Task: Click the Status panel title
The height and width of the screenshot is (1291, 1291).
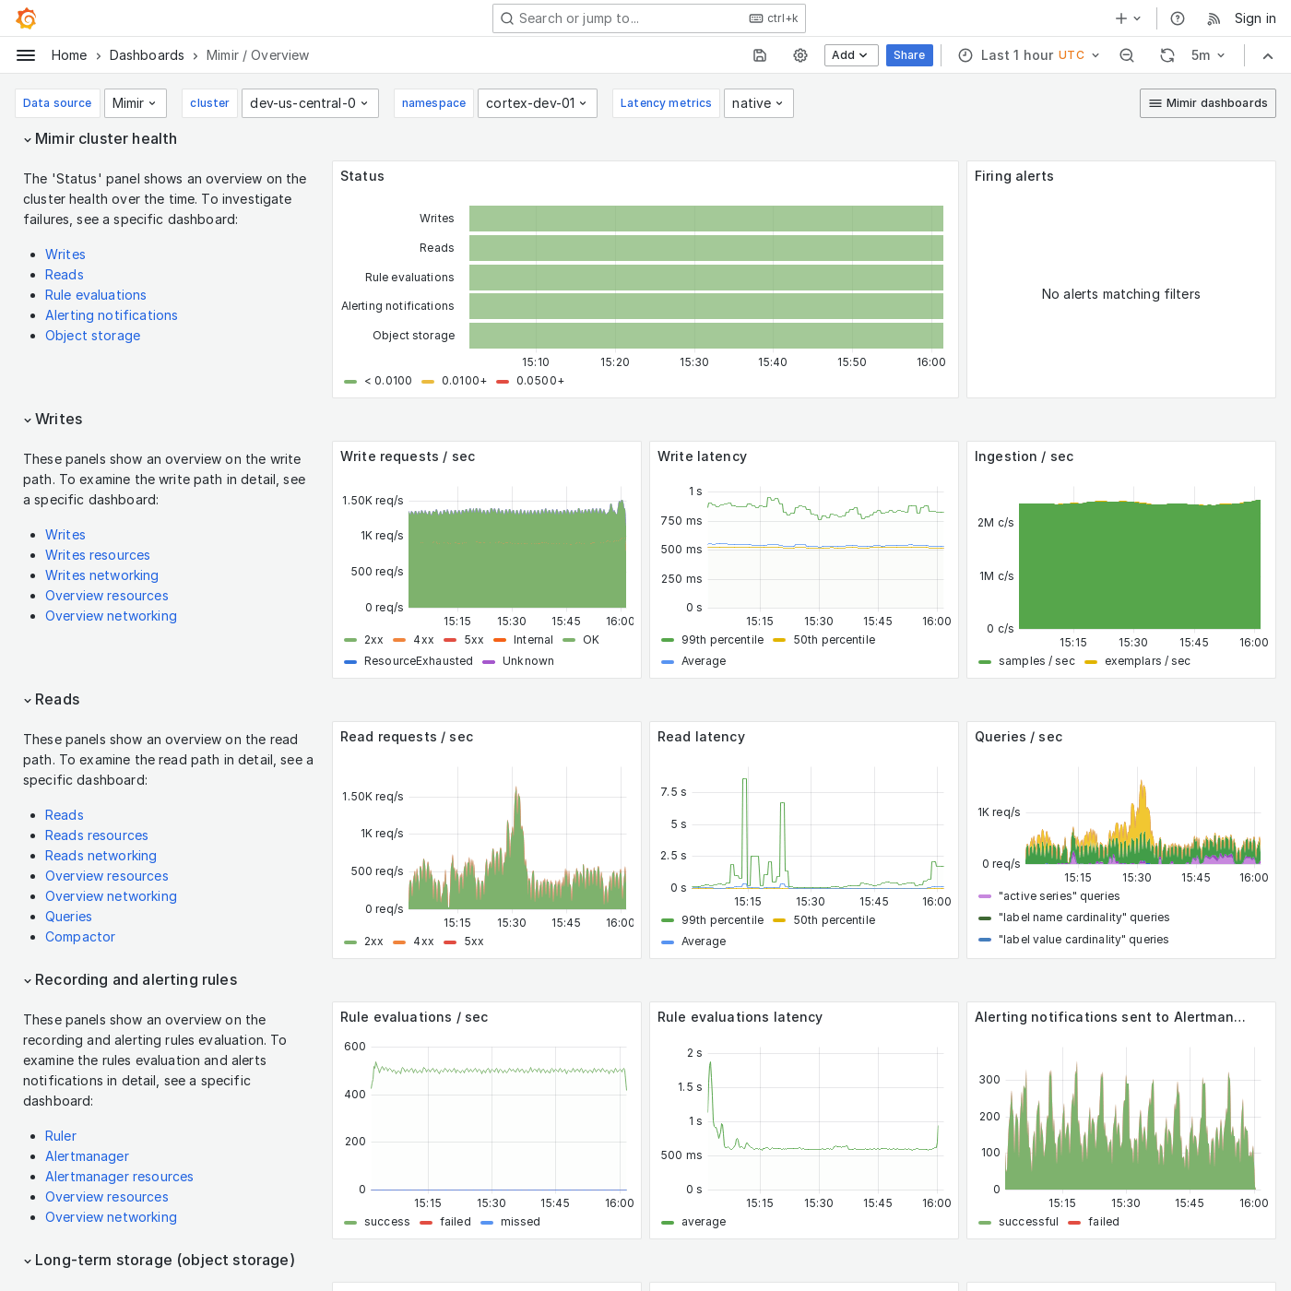Action: (x=362, y=176)
